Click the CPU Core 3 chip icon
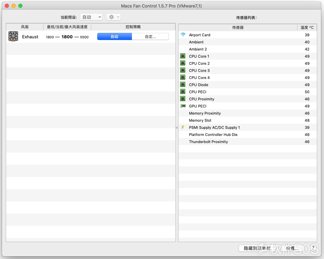Viewport: 324px width, 259px height. [x=183, y=70]
